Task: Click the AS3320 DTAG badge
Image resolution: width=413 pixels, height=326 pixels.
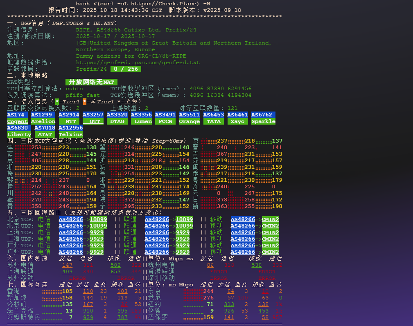Action: (117, 118)
